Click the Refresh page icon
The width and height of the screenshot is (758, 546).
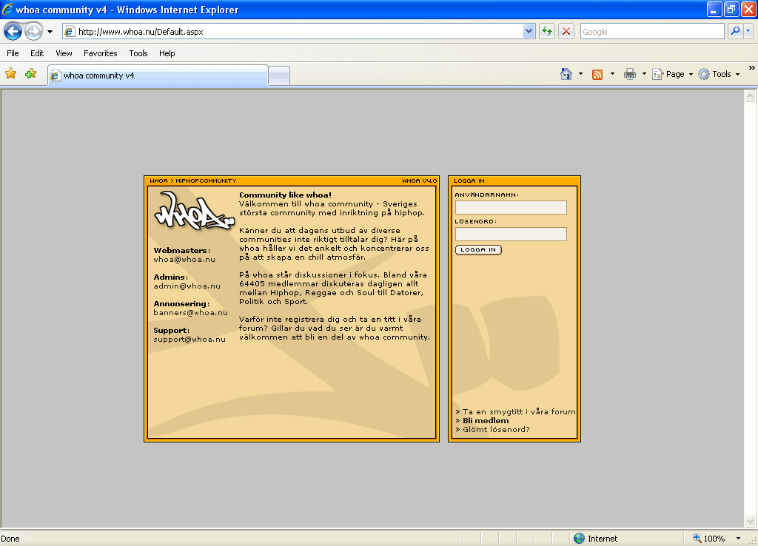pos(547,31)
